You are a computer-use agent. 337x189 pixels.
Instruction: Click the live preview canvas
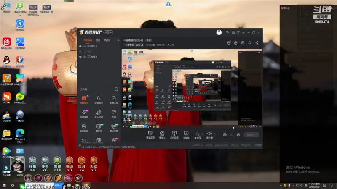(192, 89)
